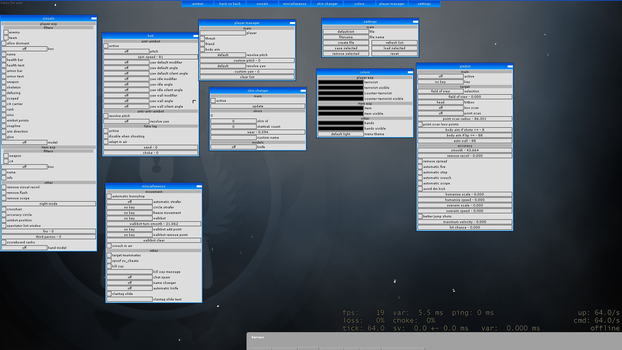
Task: Click the filename input field
Action: point(346,37)
